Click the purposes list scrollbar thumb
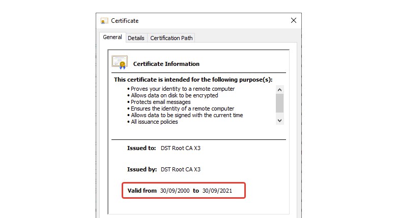Screen dimensions: 398x218 (279, 102)
